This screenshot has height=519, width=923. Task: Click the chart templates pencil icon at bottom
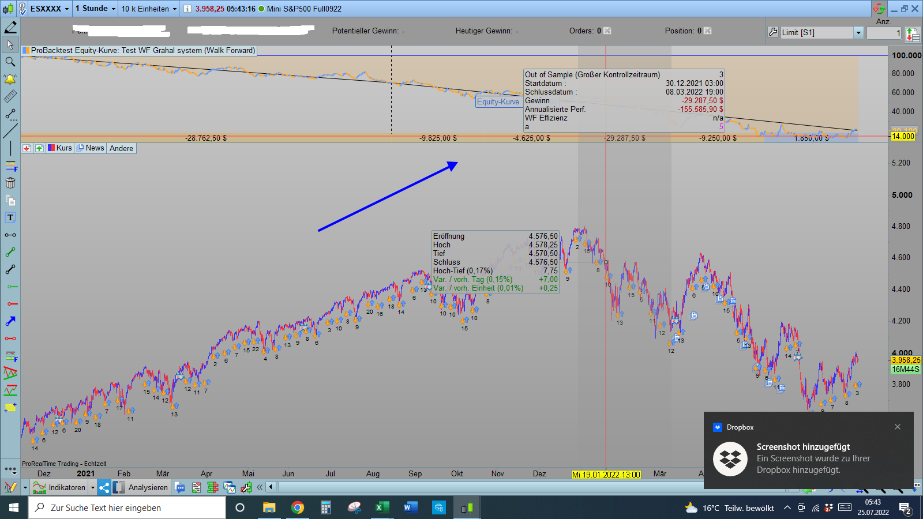pyautogui.click(x=10, y=487)
